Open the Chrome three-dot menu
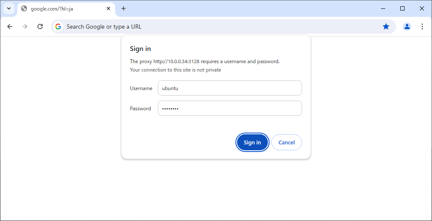Viewport: 432px width, 221px height. (422, 27)
